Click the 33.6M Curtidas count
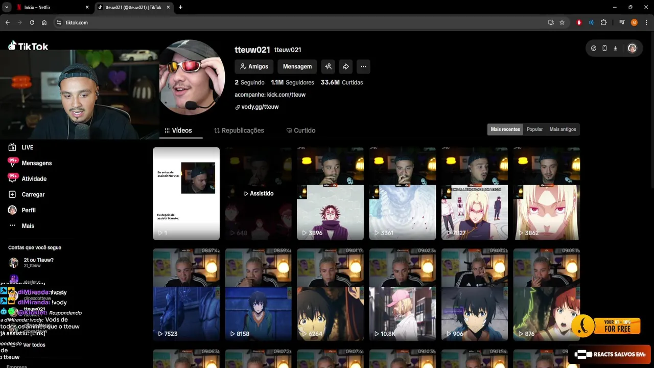The width and height of the screenshot is (654, 368). (342, 82)
